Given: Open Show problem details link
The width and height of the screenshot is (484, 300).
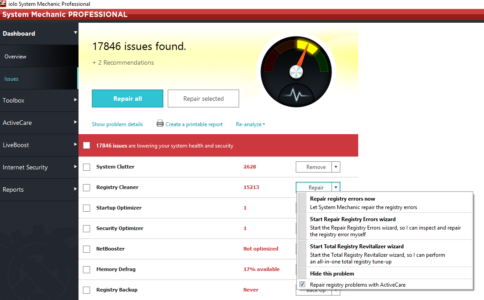Looking at the screenshot, I should coord(117,124).
